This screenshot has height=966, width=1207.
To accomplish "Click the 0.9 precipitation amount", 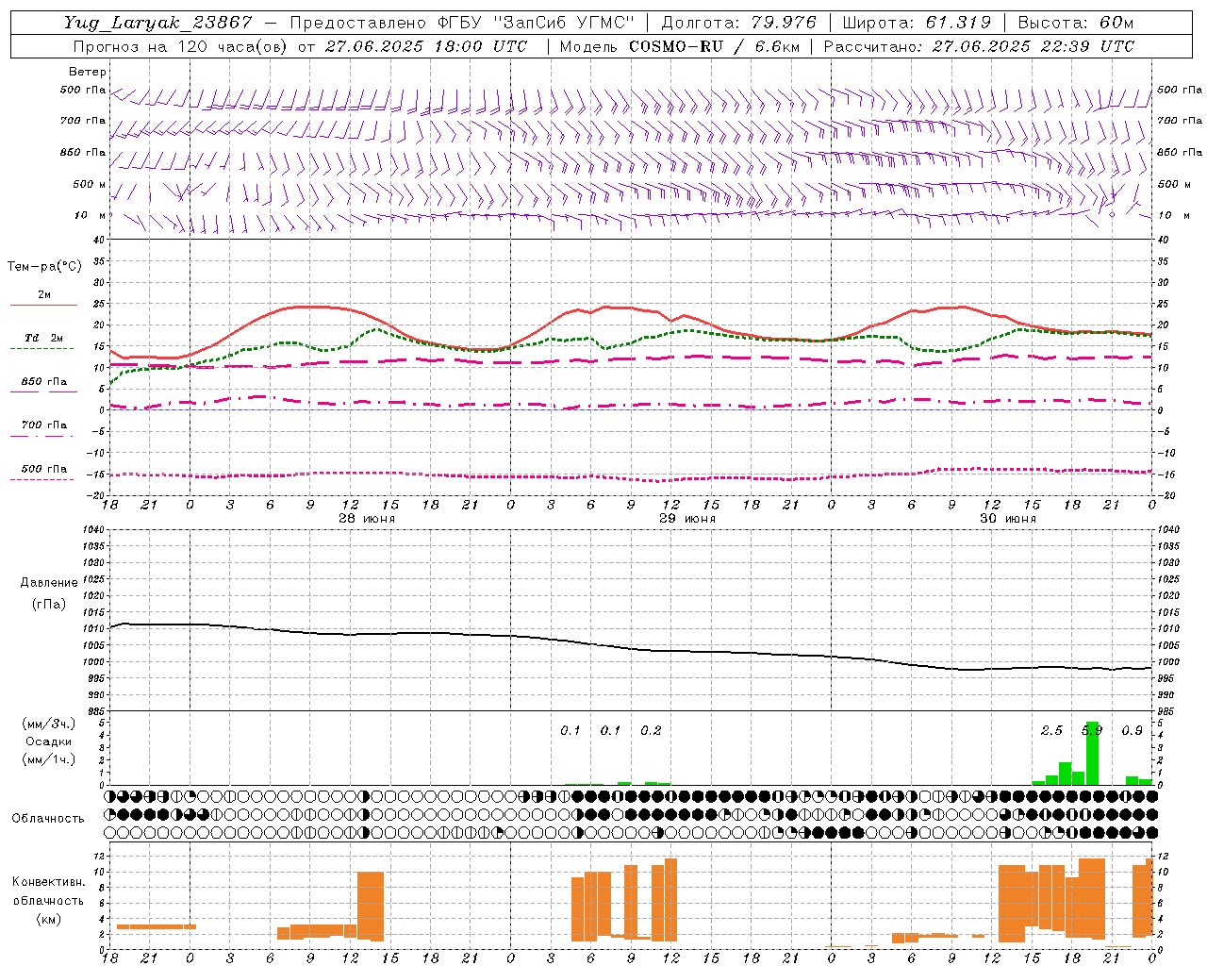I will pyautogui.click(x=1132, y=730).
